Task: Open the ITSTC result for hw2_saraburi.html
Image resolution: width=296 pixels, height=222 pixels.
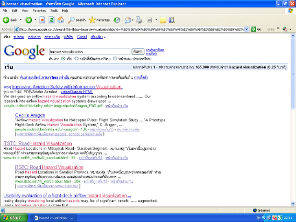Action: [38, 143]
